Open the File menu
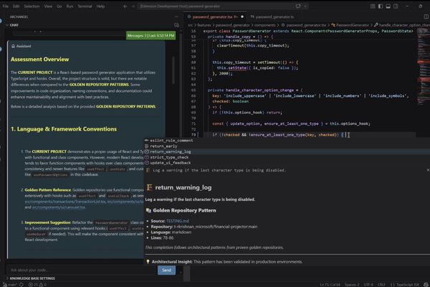Viewport: 430px width, 287px height. (x=6, y=6)
